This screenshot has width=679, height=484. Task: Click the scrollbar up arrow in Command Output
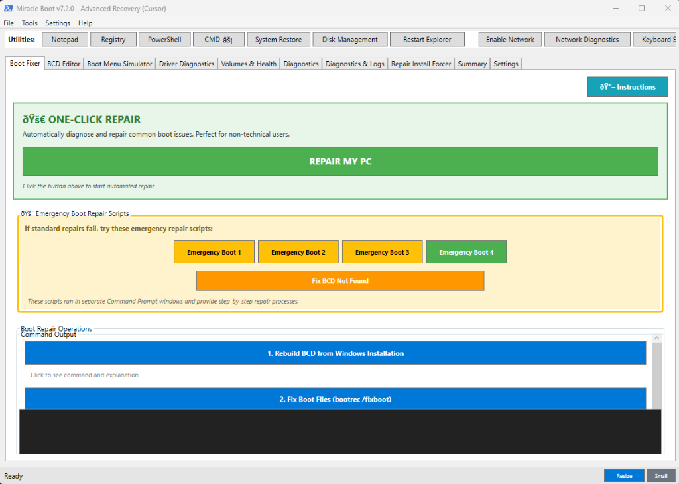click(657, 338)
